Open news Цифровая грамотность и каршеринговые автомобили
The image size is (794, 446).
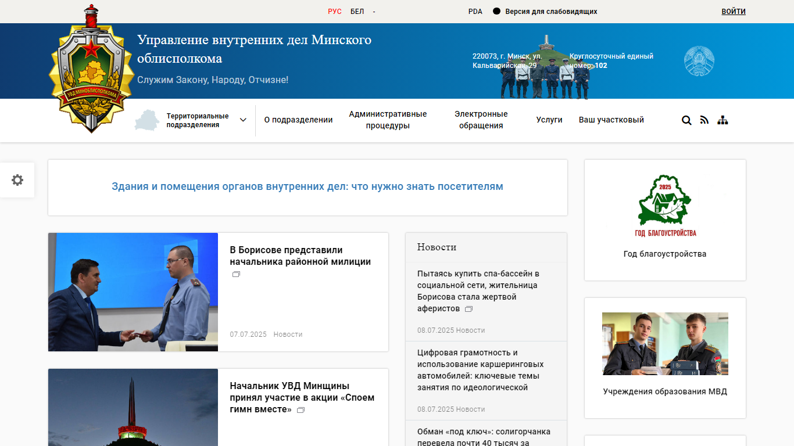pos(481,370)
